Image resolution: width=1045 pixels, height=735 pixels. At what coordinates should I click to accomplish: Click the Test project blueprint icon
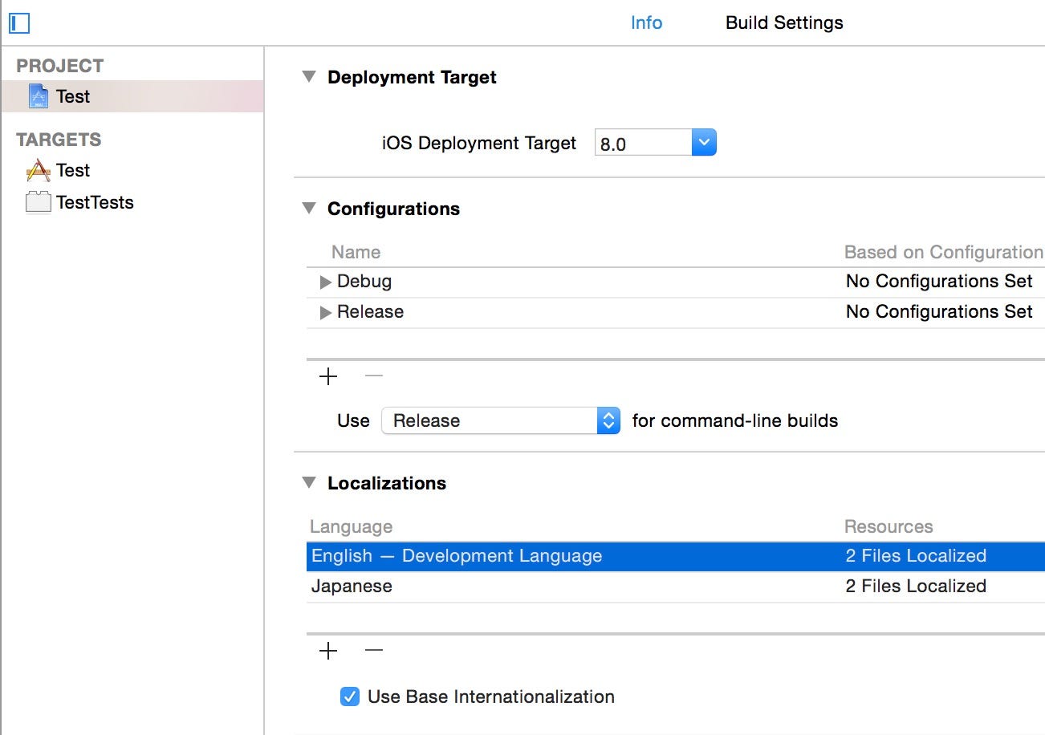(x=39, y=96)
